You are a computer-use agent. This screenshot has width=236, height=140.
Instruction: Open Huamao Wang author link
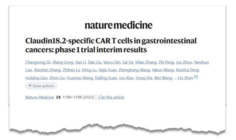point(79,78)
